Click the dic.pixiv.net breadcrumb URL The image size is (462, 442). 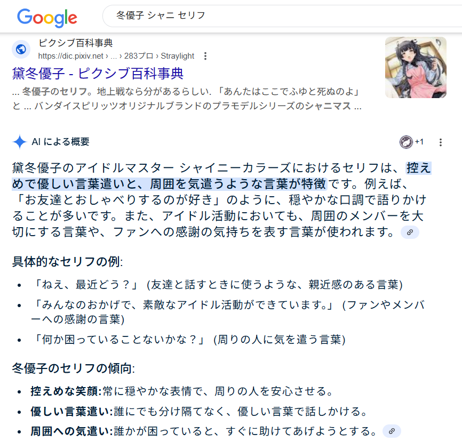tap(116, 56)
